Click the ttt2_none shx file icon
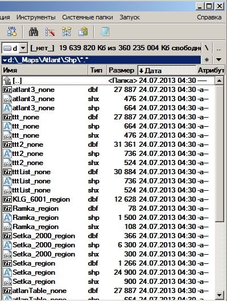This screenshot has width=227, height=301. (7, 163)
